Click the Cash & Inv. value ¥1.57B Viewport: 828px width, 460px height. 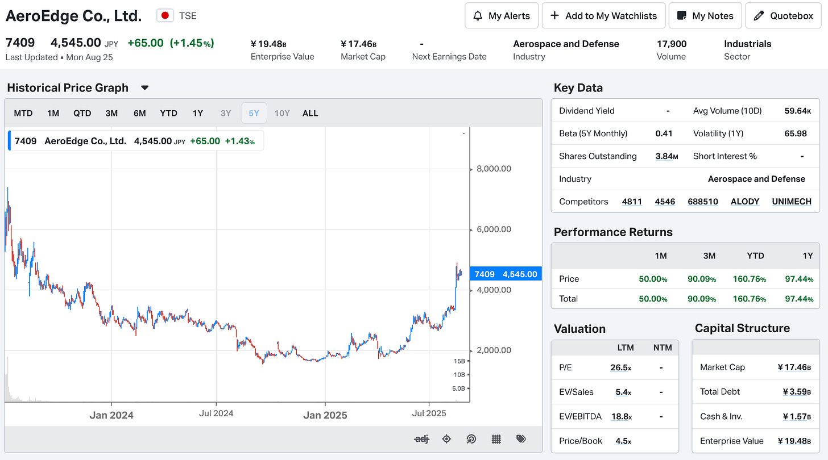click(x=797, y=416)
